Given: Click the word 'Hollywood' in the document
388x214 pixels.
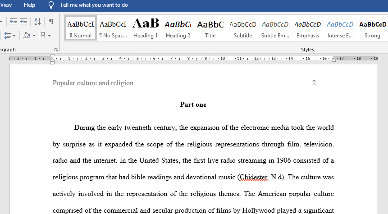Looking at the screenshot, I should tap(258, 210).
